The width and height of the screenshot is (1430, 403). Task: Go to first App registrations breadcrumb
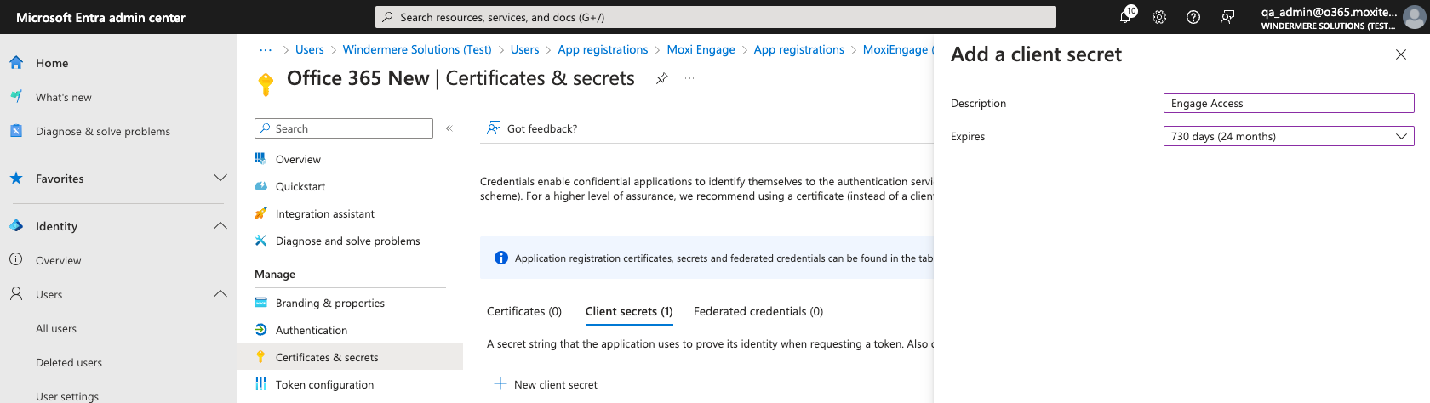coord(603,50)
